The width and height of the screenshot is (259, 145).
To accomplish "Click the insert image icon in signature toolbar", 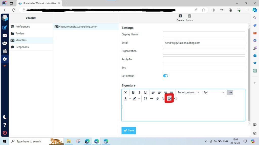I will click(169, 99).
